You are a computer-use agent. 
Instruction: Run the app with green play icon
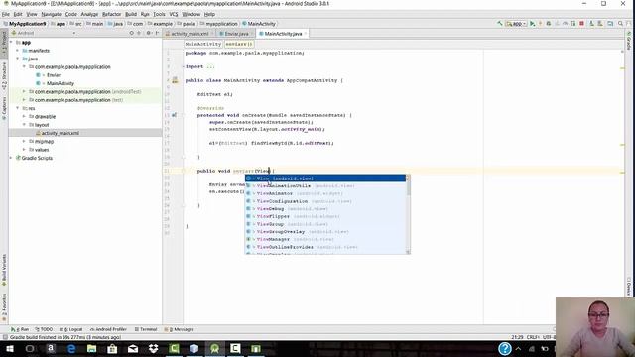pos(533,24)
